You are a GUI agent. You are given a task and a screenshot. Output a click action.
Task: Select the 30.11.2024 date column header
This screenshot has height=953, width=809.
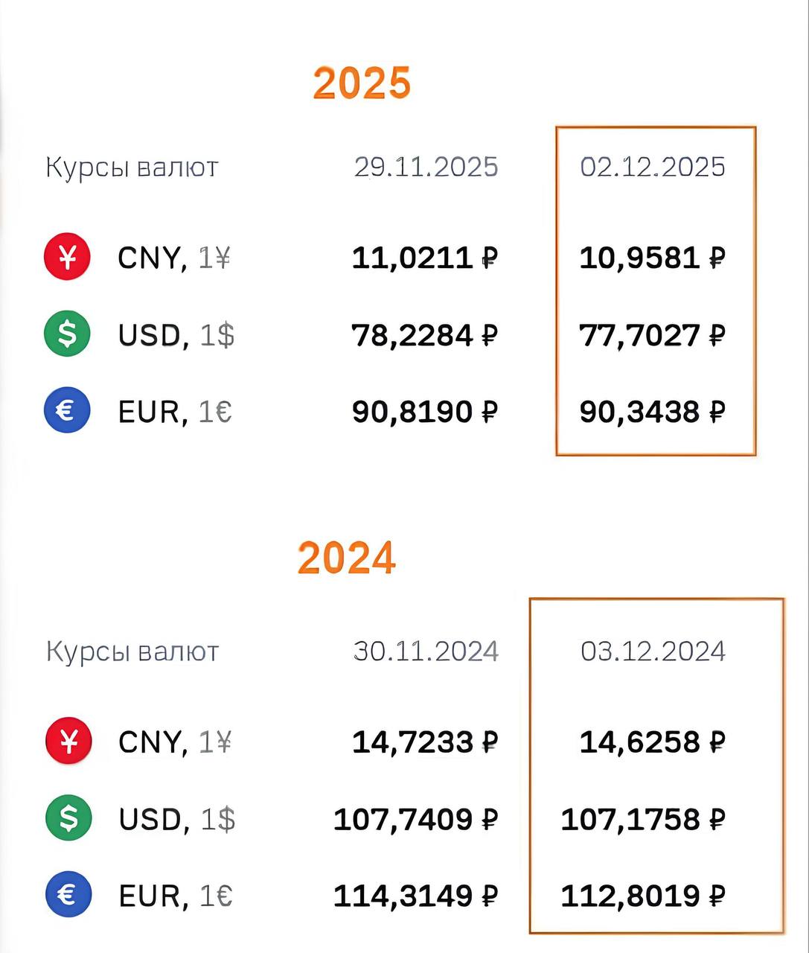pyautogui.click(x=426, y=651)
